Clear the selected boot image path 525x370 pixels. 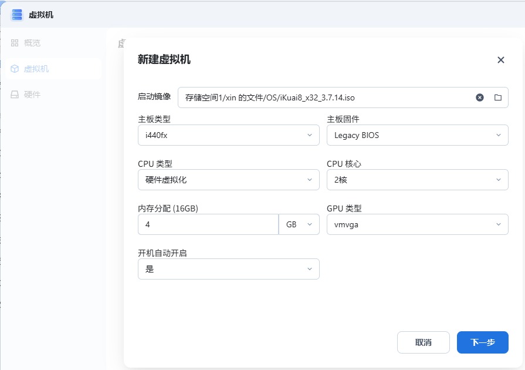480,97
